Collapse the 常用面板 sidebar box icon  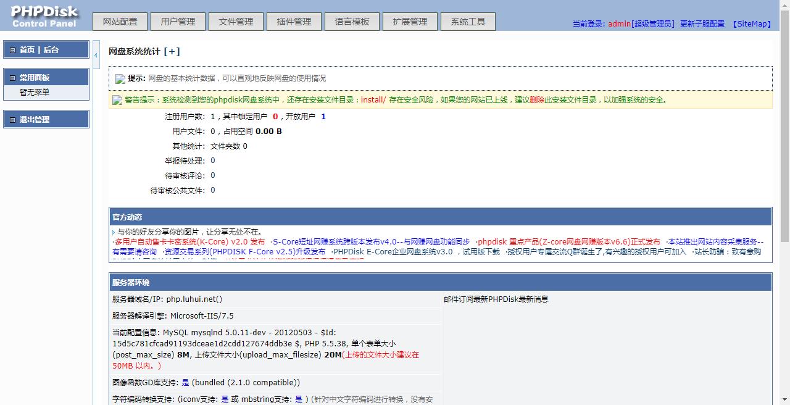(12, 78)
